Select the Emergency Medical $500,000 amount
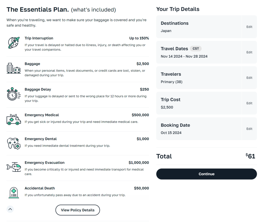The image size is (268, 223). click(140, 115)
